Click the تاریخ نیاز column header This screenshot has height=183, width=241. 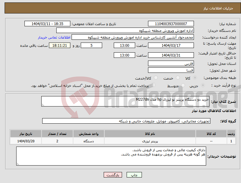26,134
